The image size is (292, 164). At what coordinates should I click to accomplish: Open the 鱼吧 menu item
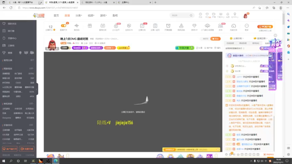(115, 15)
